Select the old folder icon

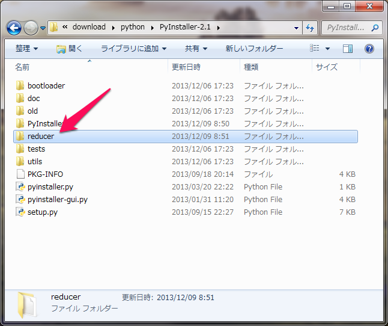[20, 111]
